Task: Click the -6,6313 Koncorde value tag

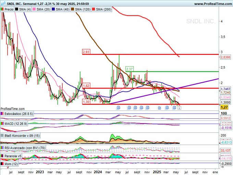Action: pyautogui.click(x=226, y=142)
